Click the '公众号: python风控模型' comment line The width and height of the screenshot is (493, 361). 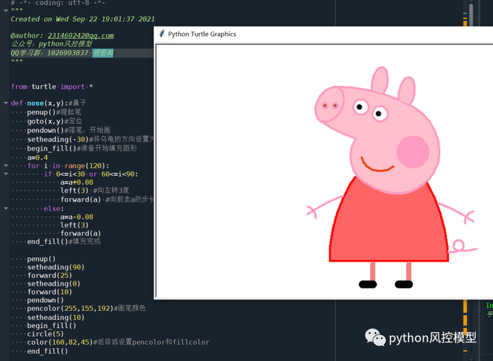(51, 44)
